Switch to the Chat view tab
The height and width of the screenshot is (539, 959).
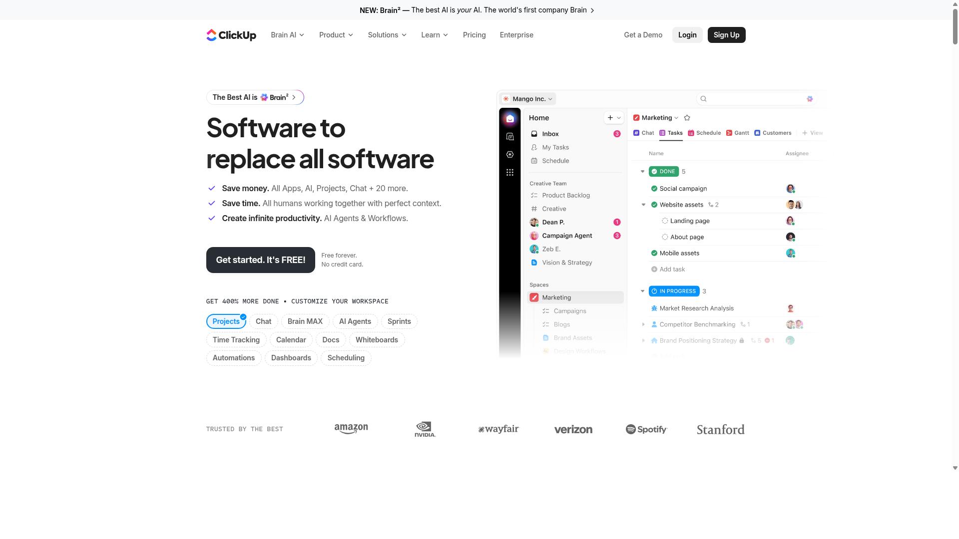tap(643, 133)
